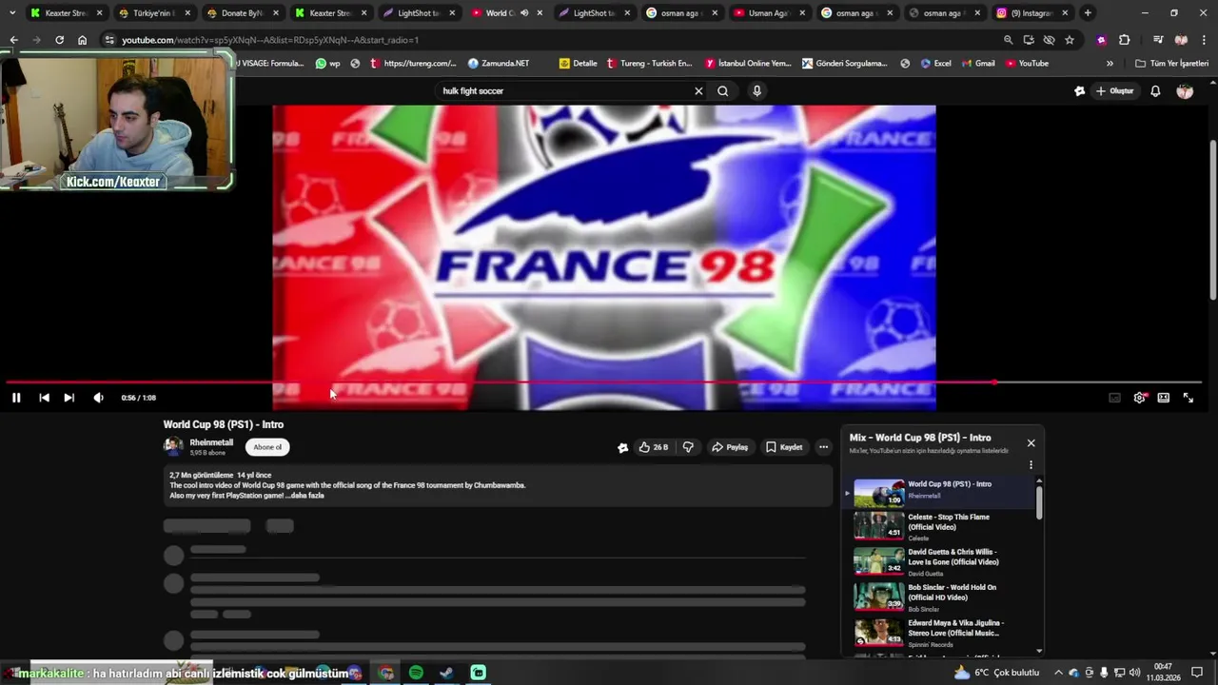Open the Gmail bookmark
This screenshot has width=1218, height=685.
coord(977,64)
